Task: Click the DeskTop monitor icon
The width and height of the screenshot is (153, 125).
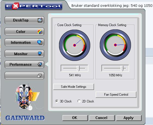Action: (40, 20)
